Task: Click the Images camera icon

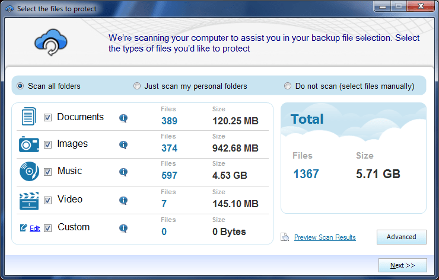Action: pos(28,144)
